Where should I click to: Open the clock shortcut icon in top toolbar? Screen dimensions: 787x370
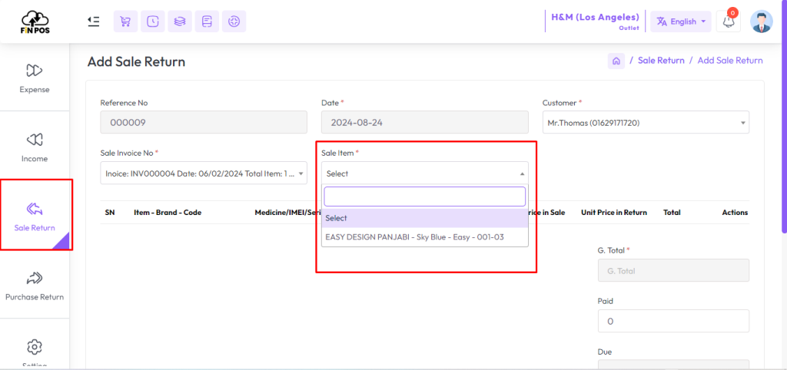coord(153,21)
